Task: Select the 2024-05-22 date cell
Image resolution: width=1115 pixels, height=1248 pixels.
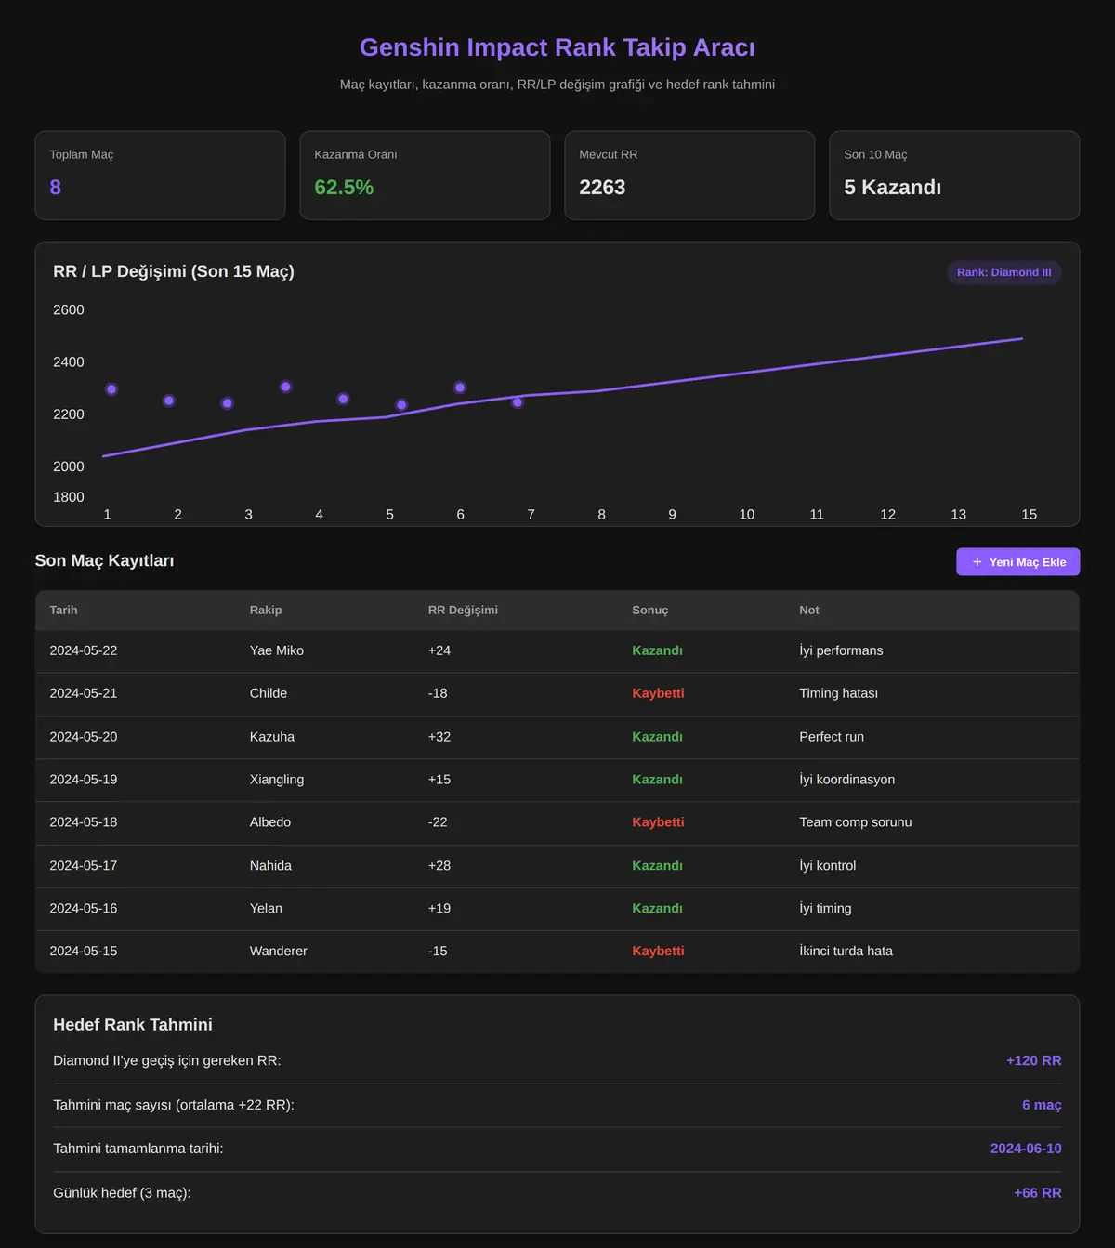Action: [84, 650]
